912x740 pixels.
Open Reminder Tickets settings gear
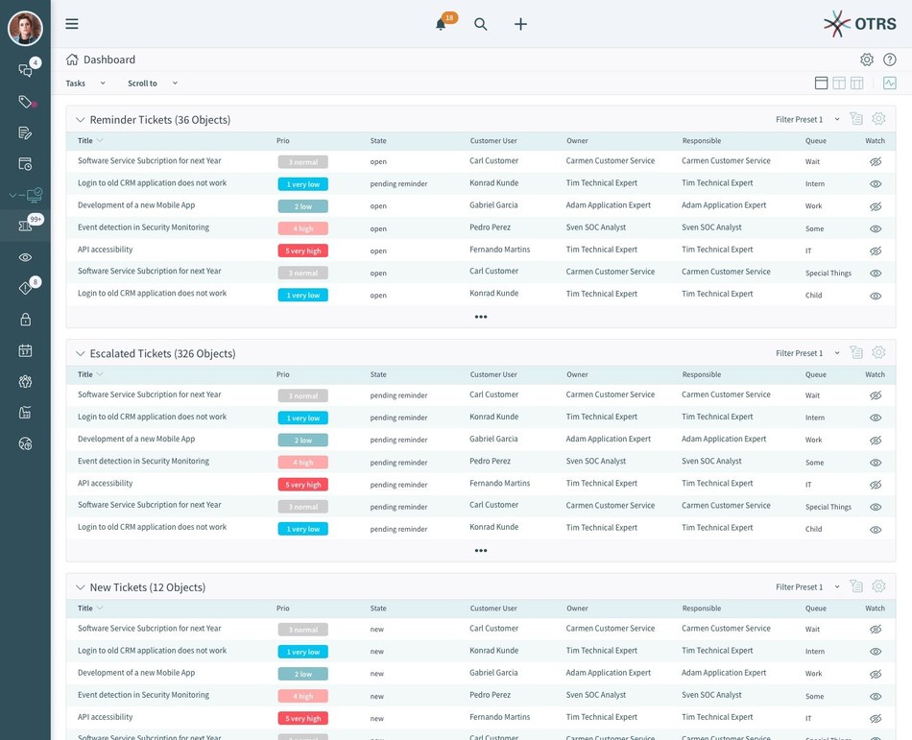(878, 119)
